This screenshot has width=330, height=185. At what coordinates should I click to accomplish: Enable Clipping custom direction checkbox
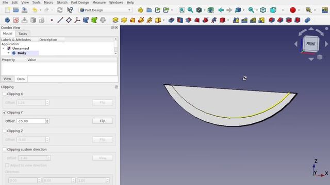[x=5, y=150]
